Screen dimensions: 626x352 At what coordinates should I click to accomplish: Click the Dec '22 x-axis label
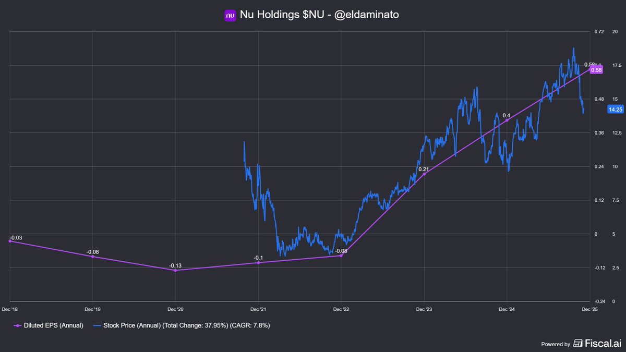tap(341, 309)
